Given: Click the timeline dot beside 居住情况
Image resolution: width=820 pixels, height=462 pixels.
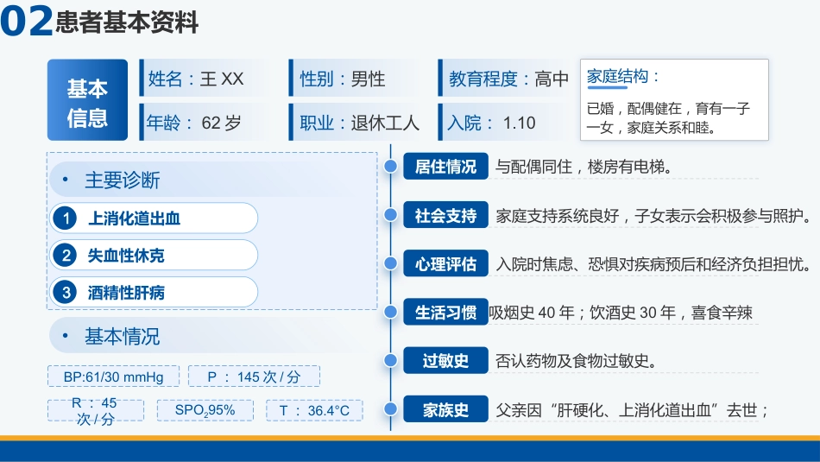Looking at the screenshot, I should click(x=391, y=167).
